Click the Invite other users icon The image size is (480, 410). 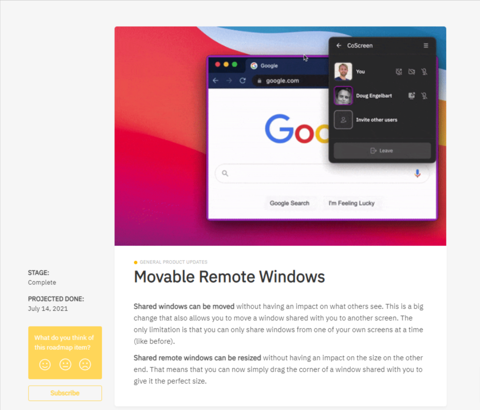click(343, 120)
